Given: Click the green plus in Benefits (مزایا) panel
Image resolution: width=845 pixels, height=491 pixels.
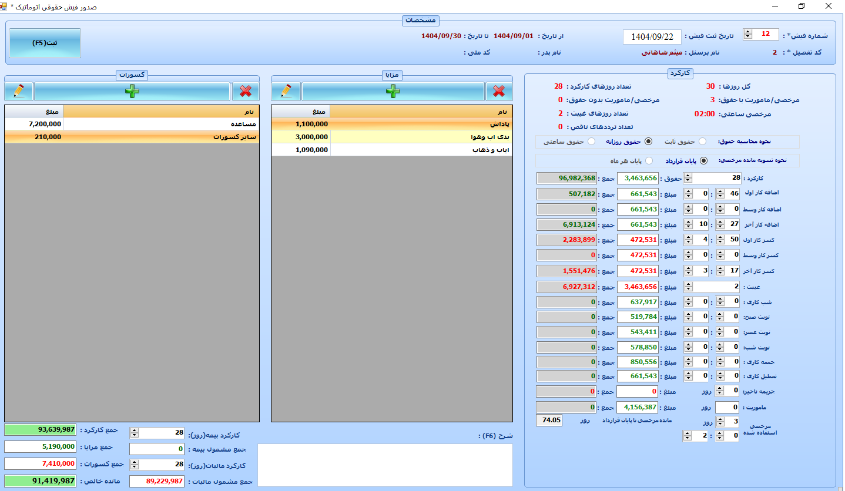Looking at the screenshot, I should pyautogui.click(x=393, y=91).
